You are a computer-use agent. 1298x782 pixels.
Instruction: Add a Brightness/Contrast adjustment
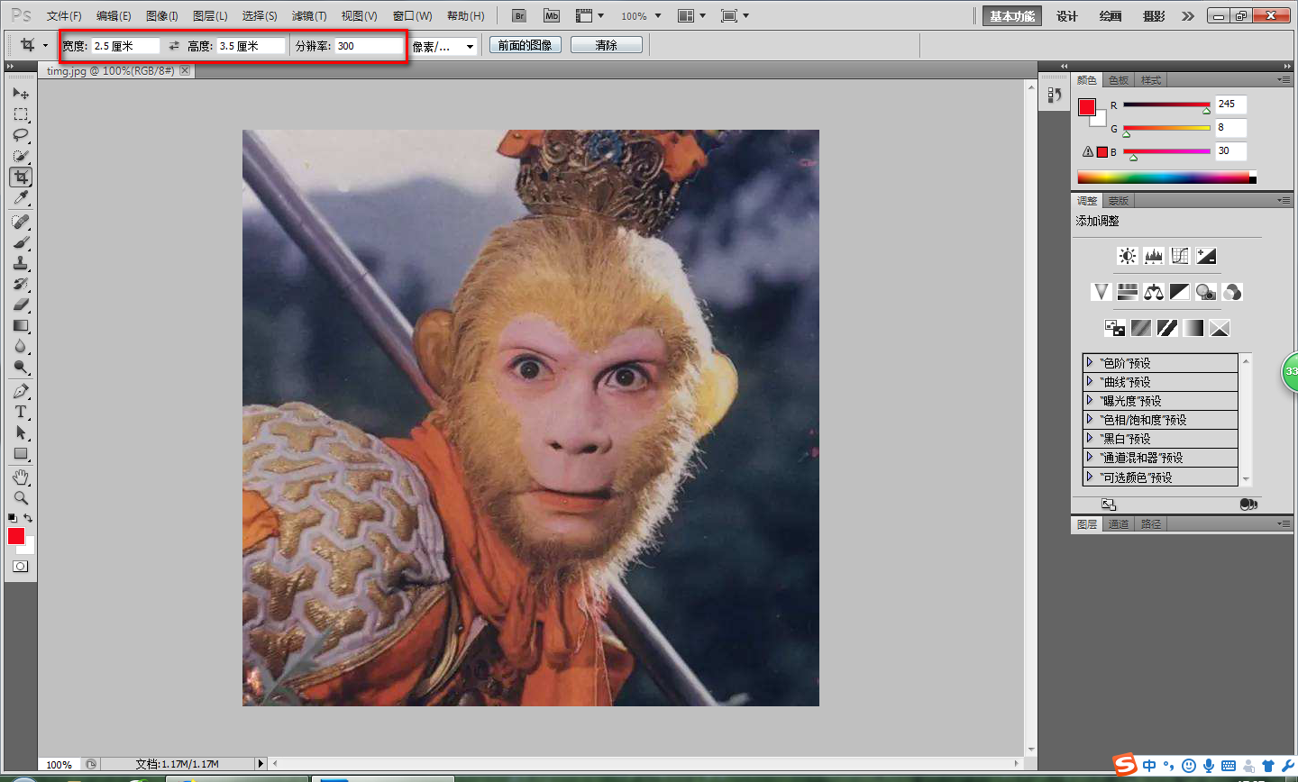1128,256
